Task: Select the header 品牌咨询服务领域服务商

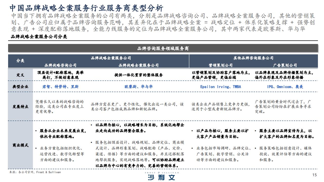Action: (163, 48)
